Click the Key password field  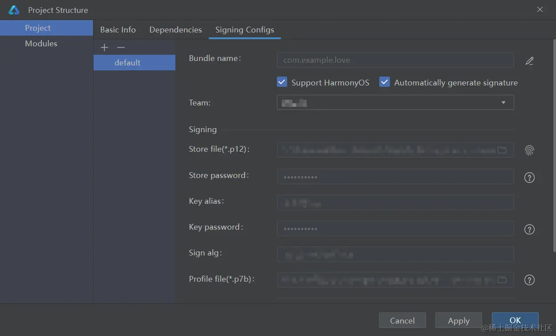(x=395, y=228)
